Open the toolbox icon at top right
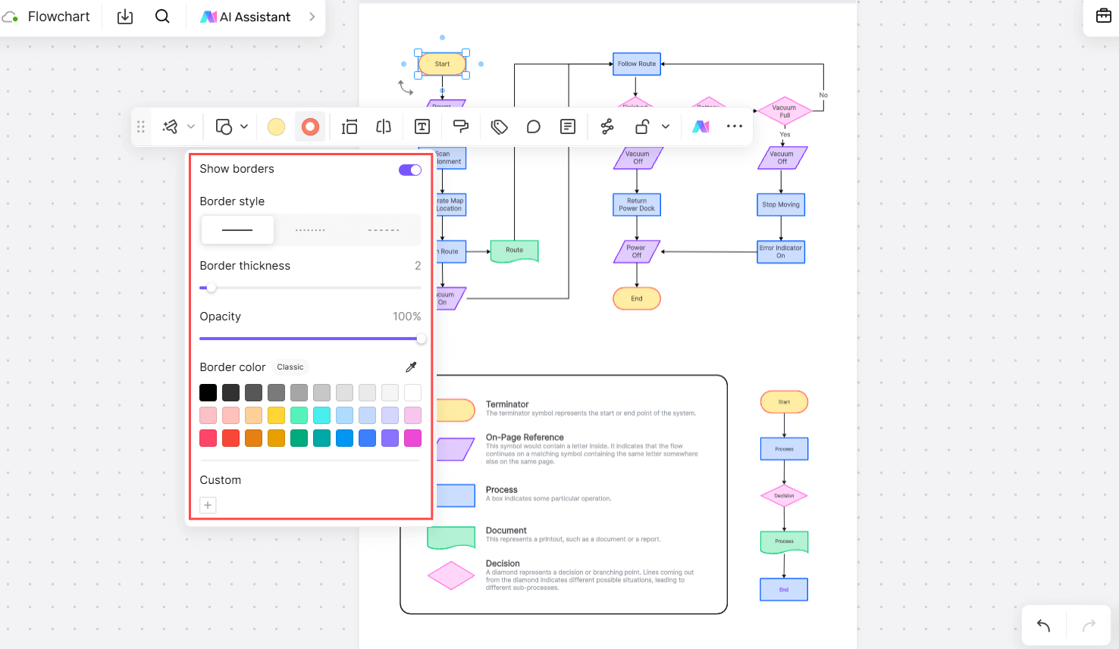This screenshot has height=649, width=1119. pos(1103,15)
